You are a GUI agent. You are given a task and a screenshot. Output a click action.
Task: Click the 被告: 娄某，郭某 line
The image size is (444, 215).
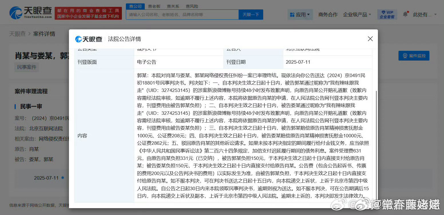coord(34,159)
